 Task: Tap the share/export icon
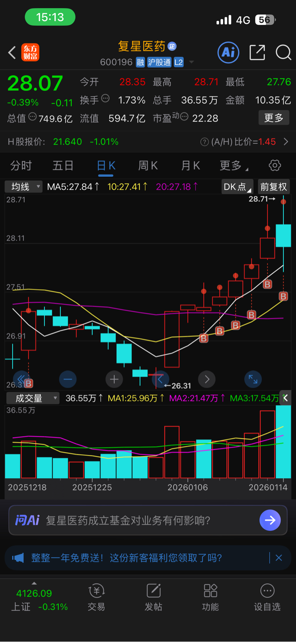pos(257,52)
